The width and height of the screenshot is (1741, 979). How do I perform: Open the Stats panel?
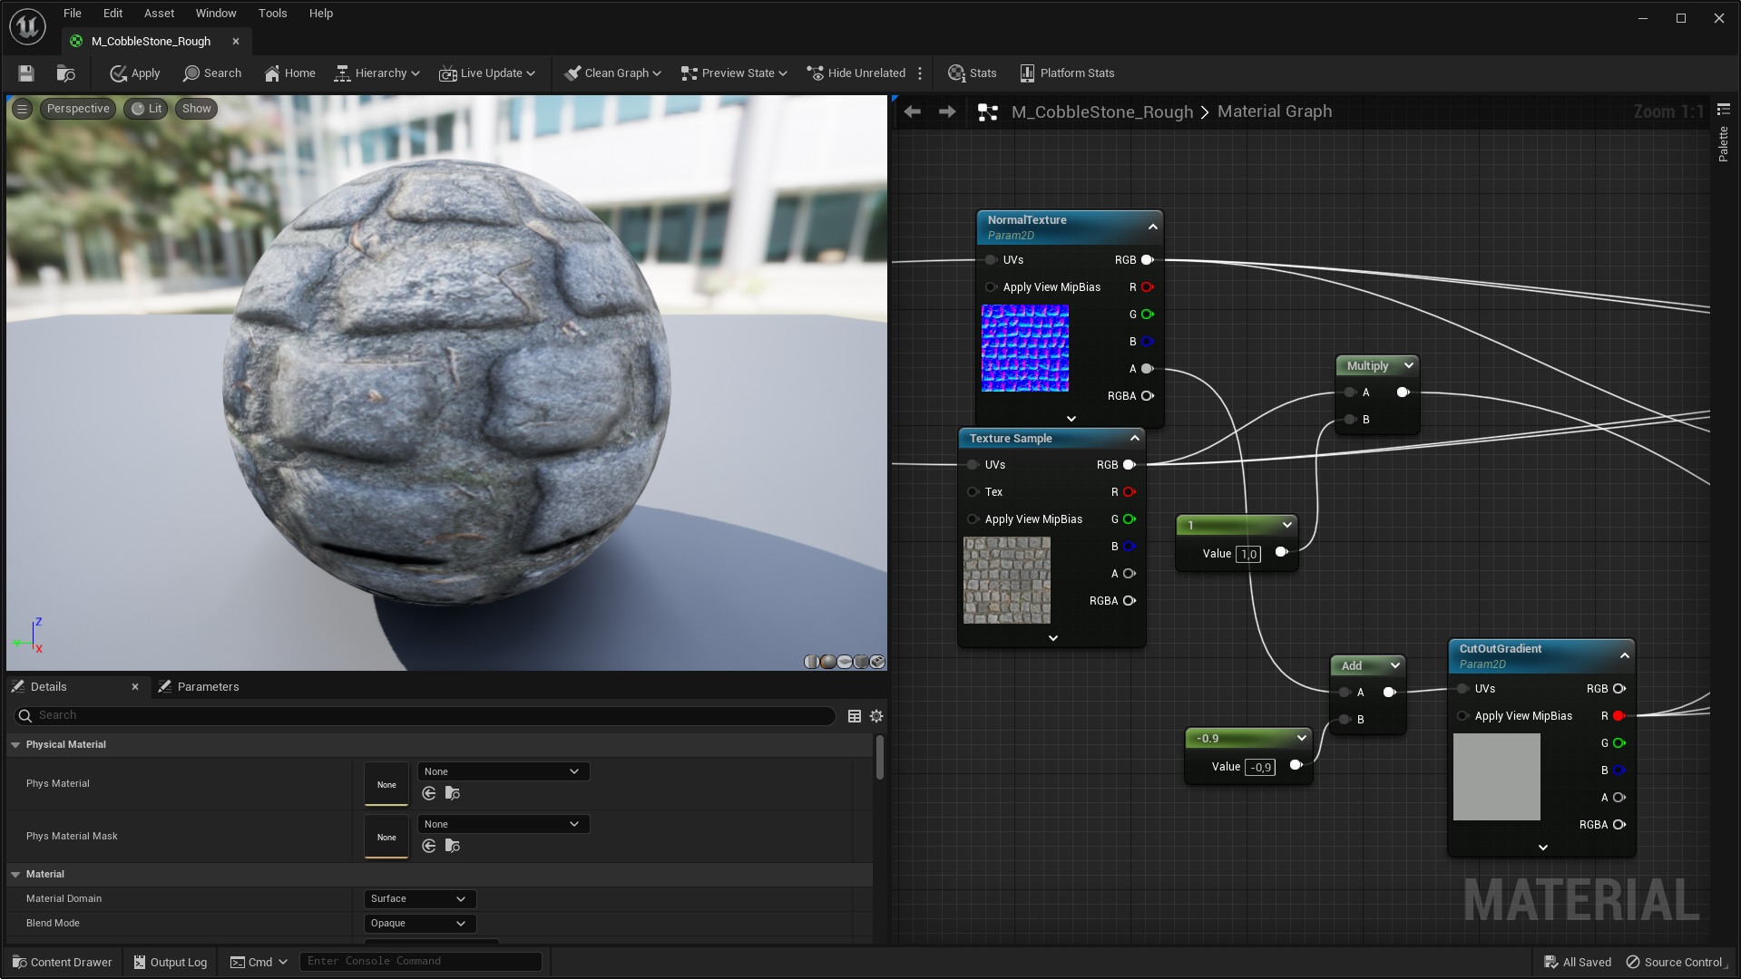click(971, 73)
